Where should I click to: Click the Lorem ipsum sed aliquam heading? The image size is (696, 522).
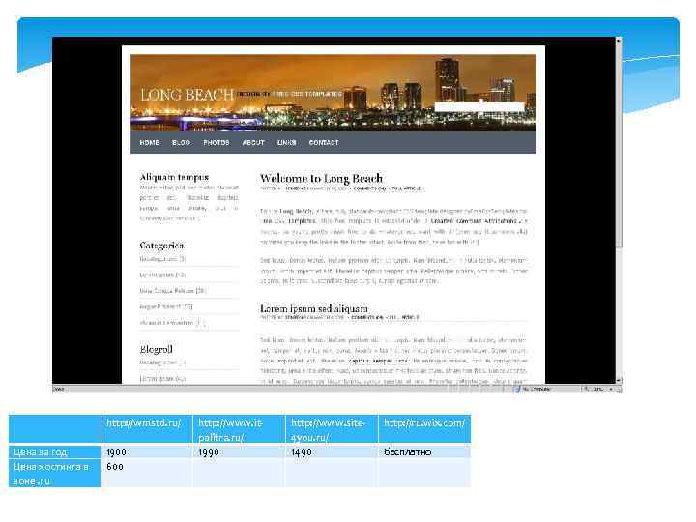tap(314, 308)
